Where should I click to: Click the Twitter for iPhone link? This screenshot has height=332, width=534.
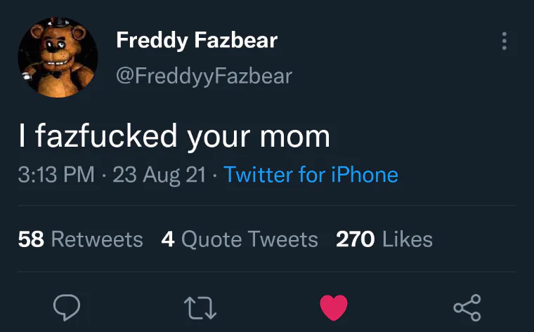pos(311,175)
